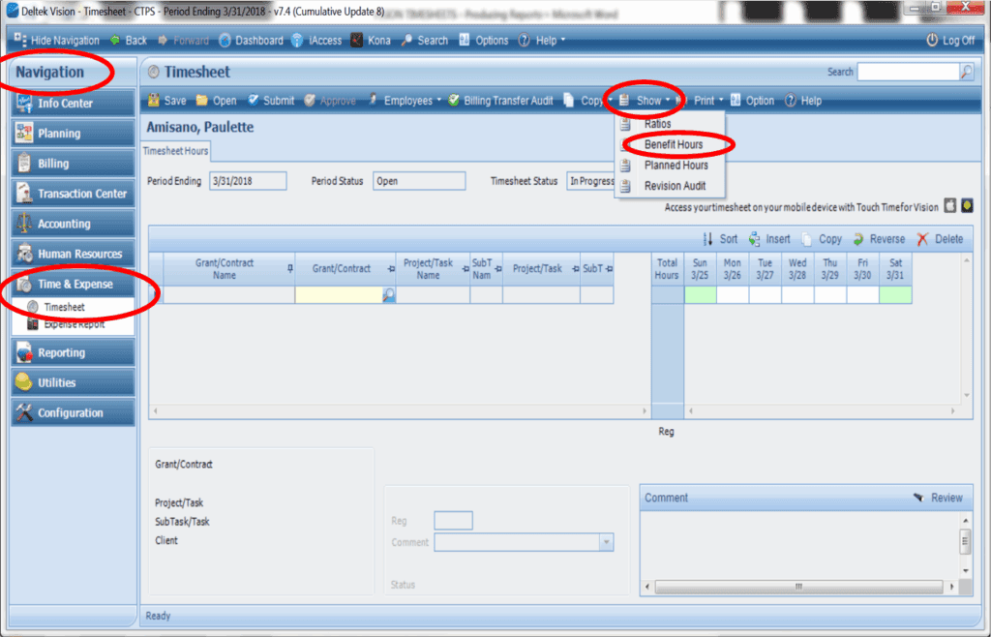Image resolution: width=991 pixels, height=637 pixels.
Task: Select Benefit Hours menu item
Action: click(x=674, y=144)
